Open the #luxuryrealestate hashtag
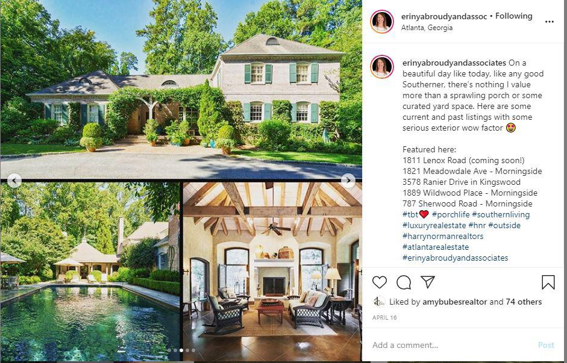The image size is (567, 363). coord(434,225)
